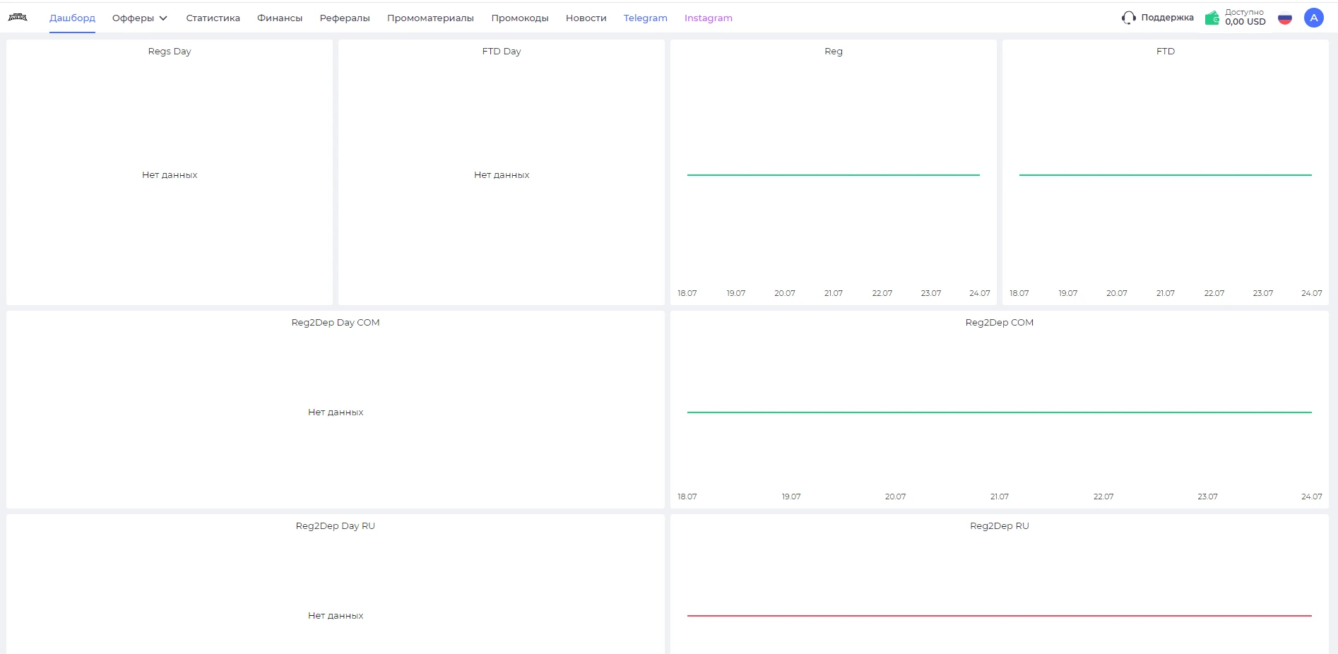Click 23.07 label in Reg2Dep COM chart
Screen dimensions: 1338x654
pyautogui.click(x=1208, y=497)
